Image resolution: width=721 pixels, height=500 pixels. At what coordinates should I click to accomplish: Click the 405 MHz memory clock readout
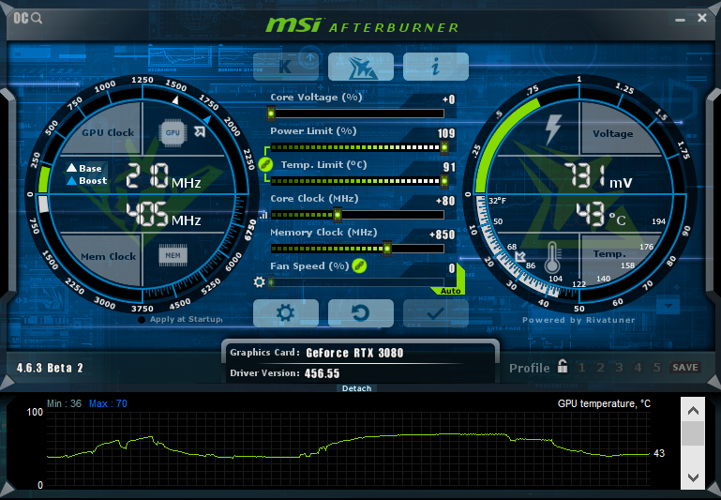[x=163, y=214]
